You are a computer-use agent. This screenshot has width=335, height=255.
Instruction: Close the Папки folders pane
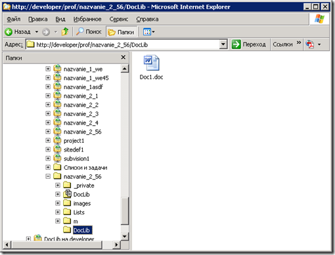click(x=123, y=57)
